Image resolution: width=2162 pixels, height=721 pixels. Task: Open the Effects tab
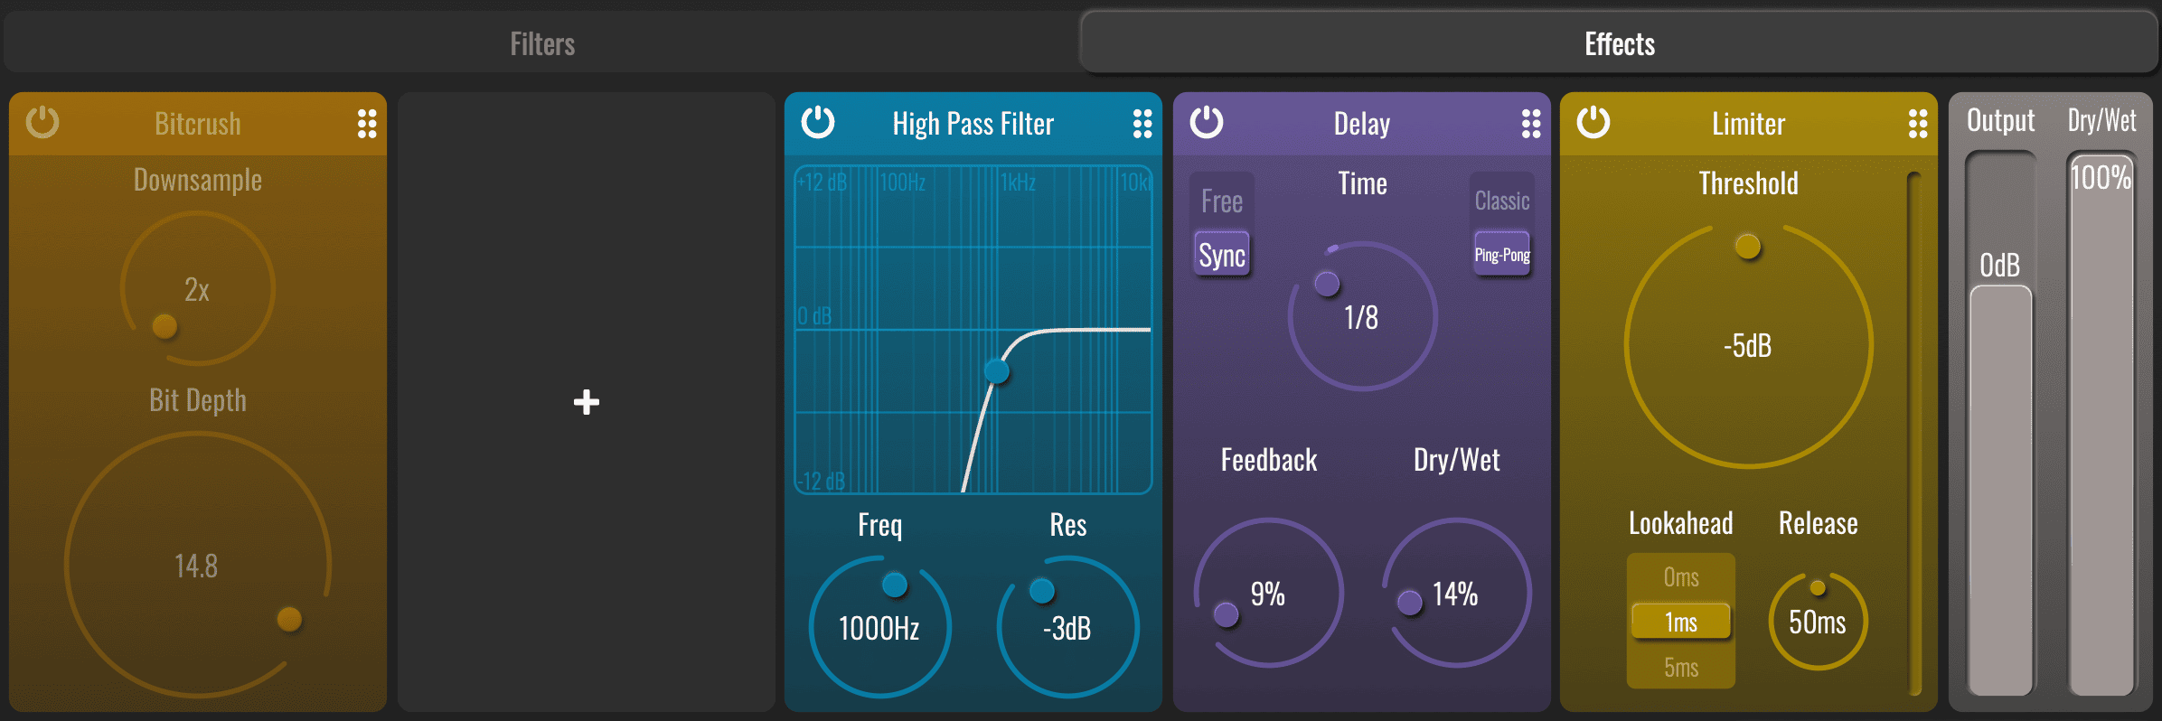coord(1620,43)
